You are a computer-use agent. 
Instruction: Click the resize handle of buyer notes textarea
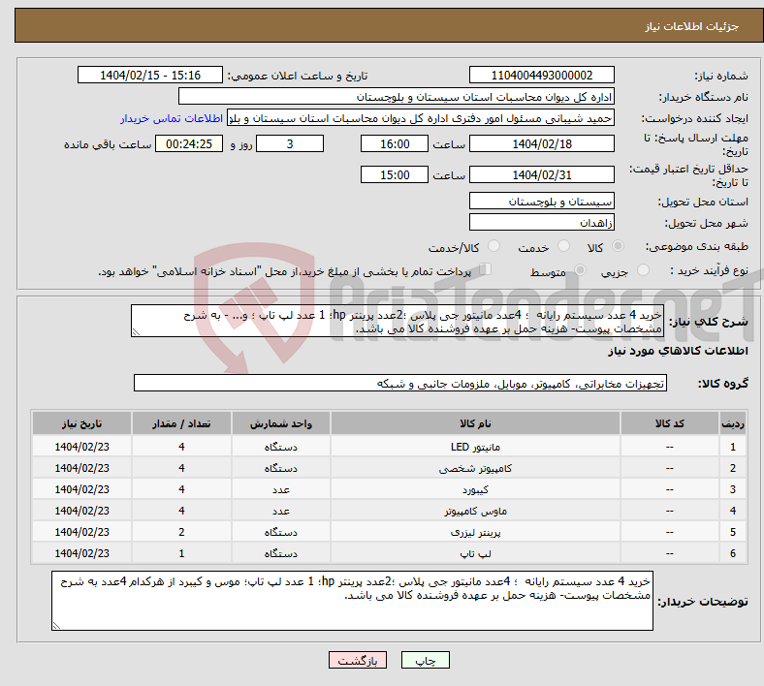(56, 626)
